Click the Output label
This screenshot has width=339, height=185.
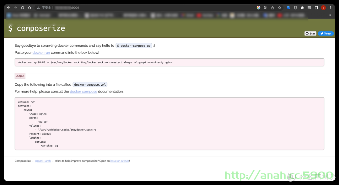pyautogui.click(x=20, y=76)
